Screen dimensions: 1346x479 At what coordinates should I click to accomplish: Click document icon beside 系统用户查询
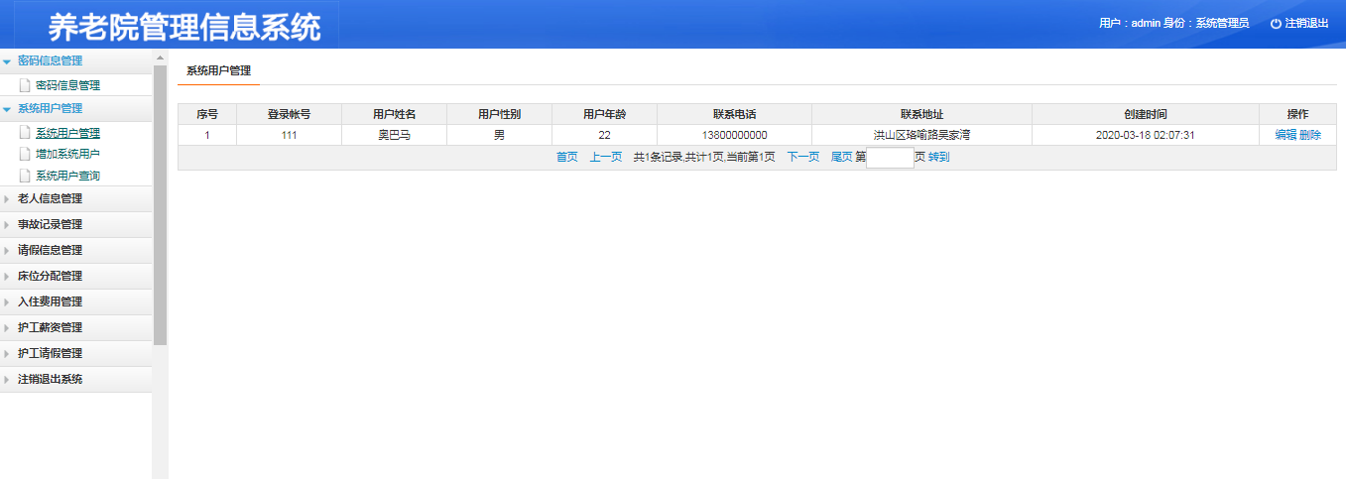(x=25, y=176)
